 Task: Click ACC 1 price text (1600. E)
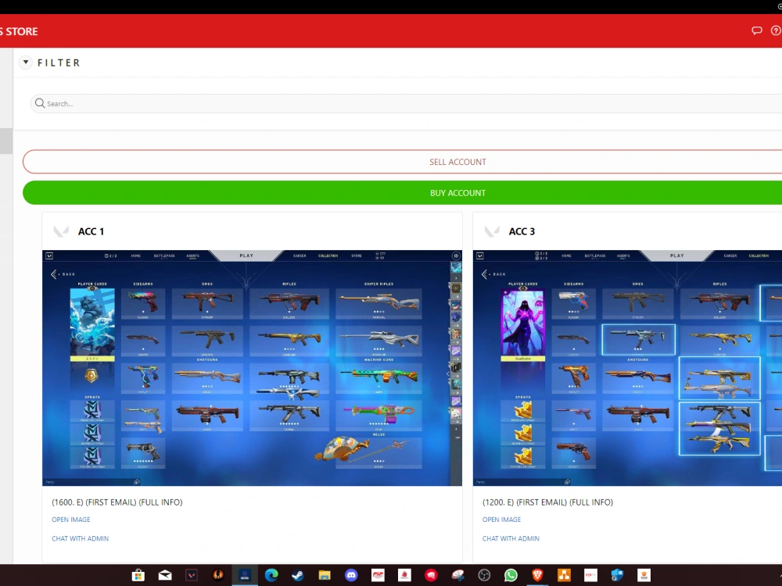(x=67, y=502)
